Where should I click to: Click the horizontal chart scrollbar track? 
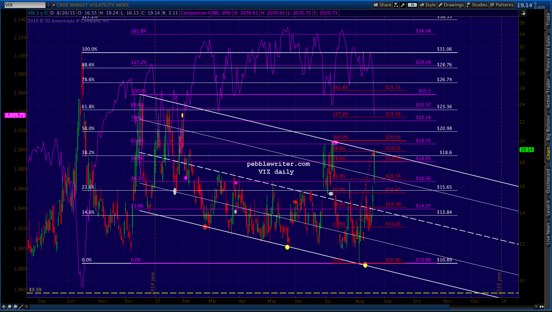271,307
